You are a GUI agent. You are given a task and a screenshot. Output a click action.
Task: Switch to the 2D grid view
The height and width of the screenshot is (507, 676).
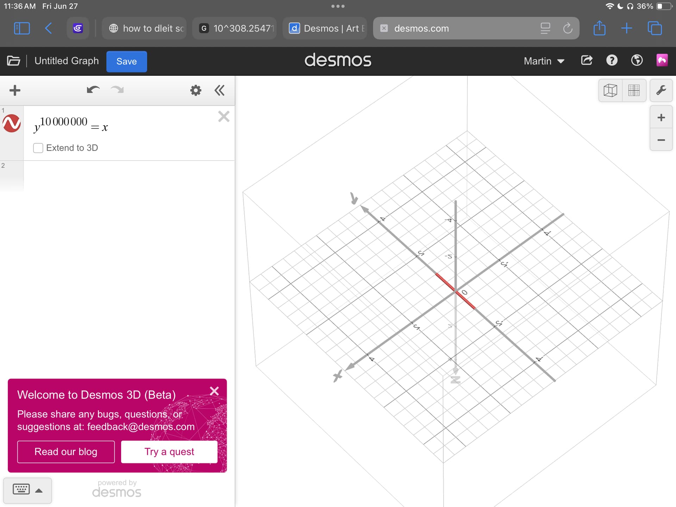(x=634, y=90)
